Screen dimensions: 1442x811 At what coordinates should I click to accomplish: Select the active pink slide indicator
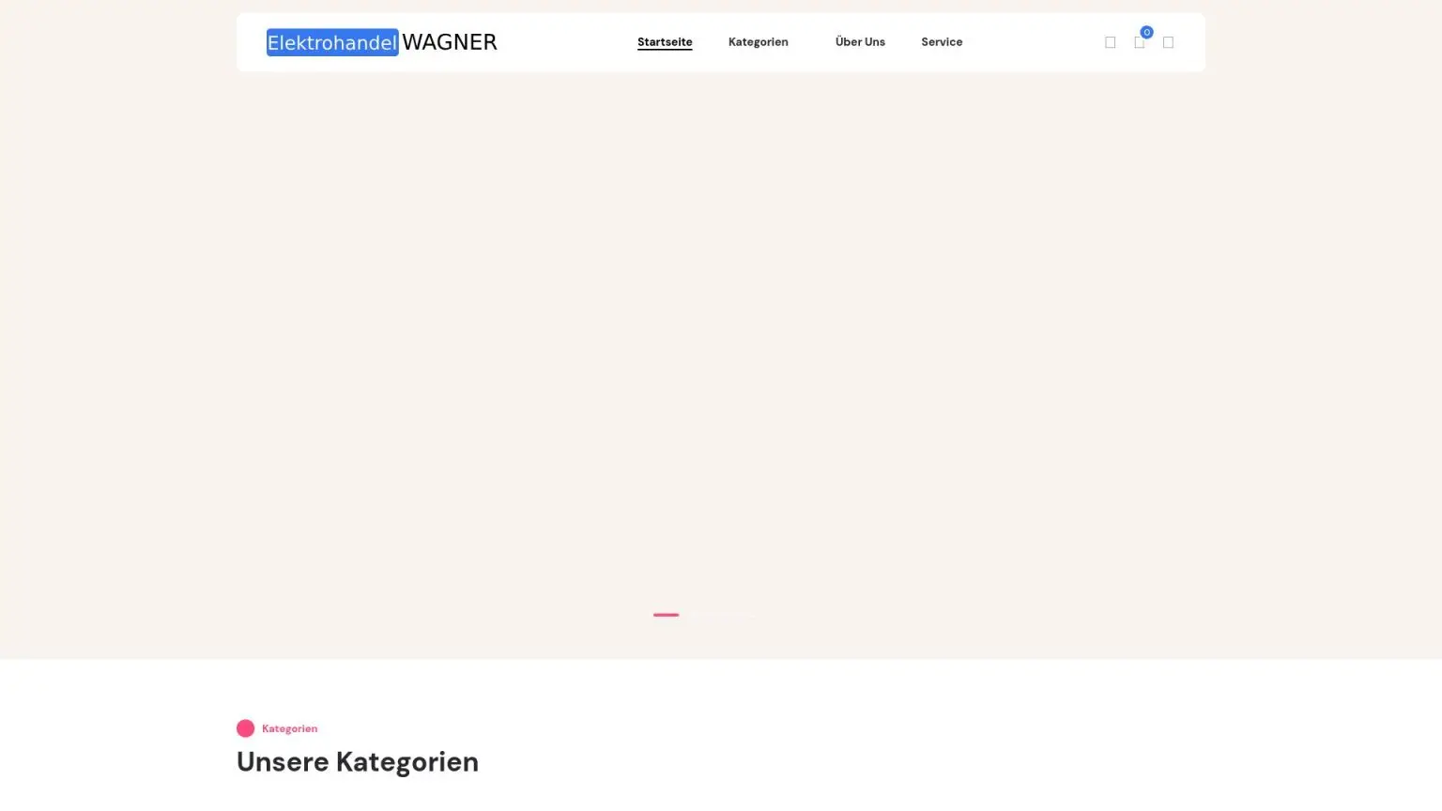[666, 615]
